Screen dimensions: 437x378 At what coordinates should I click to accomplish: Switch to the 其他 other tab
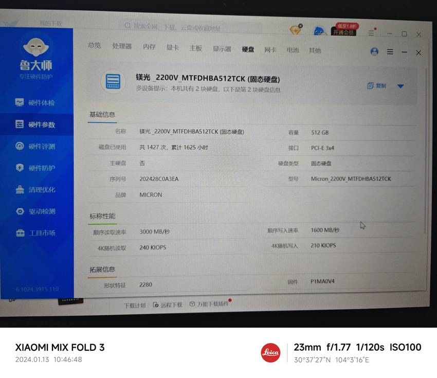pyautogui.click(x=315, y=50)
